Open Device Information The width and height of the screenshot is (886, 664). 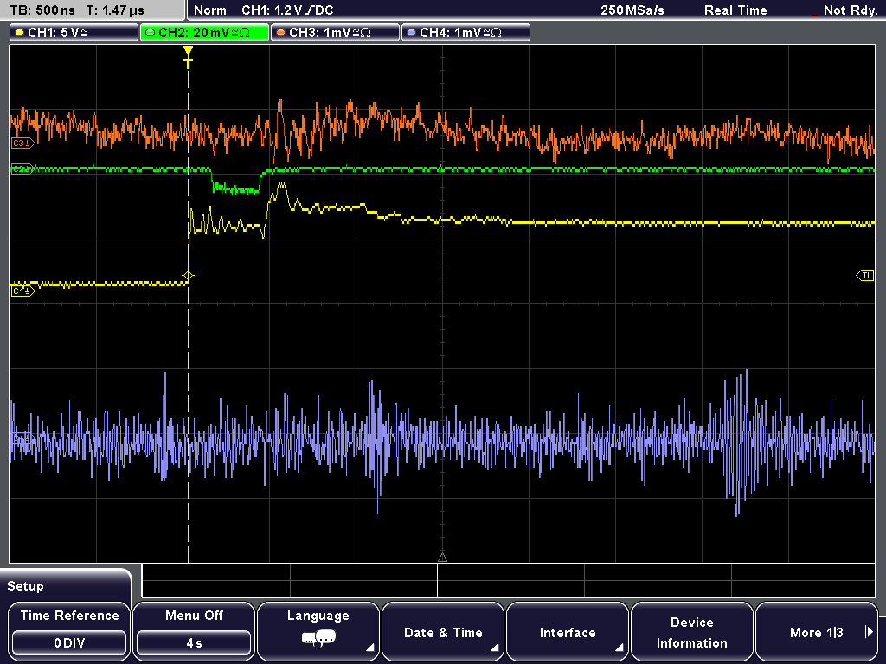pyautogui.click(x=691, y=631)
